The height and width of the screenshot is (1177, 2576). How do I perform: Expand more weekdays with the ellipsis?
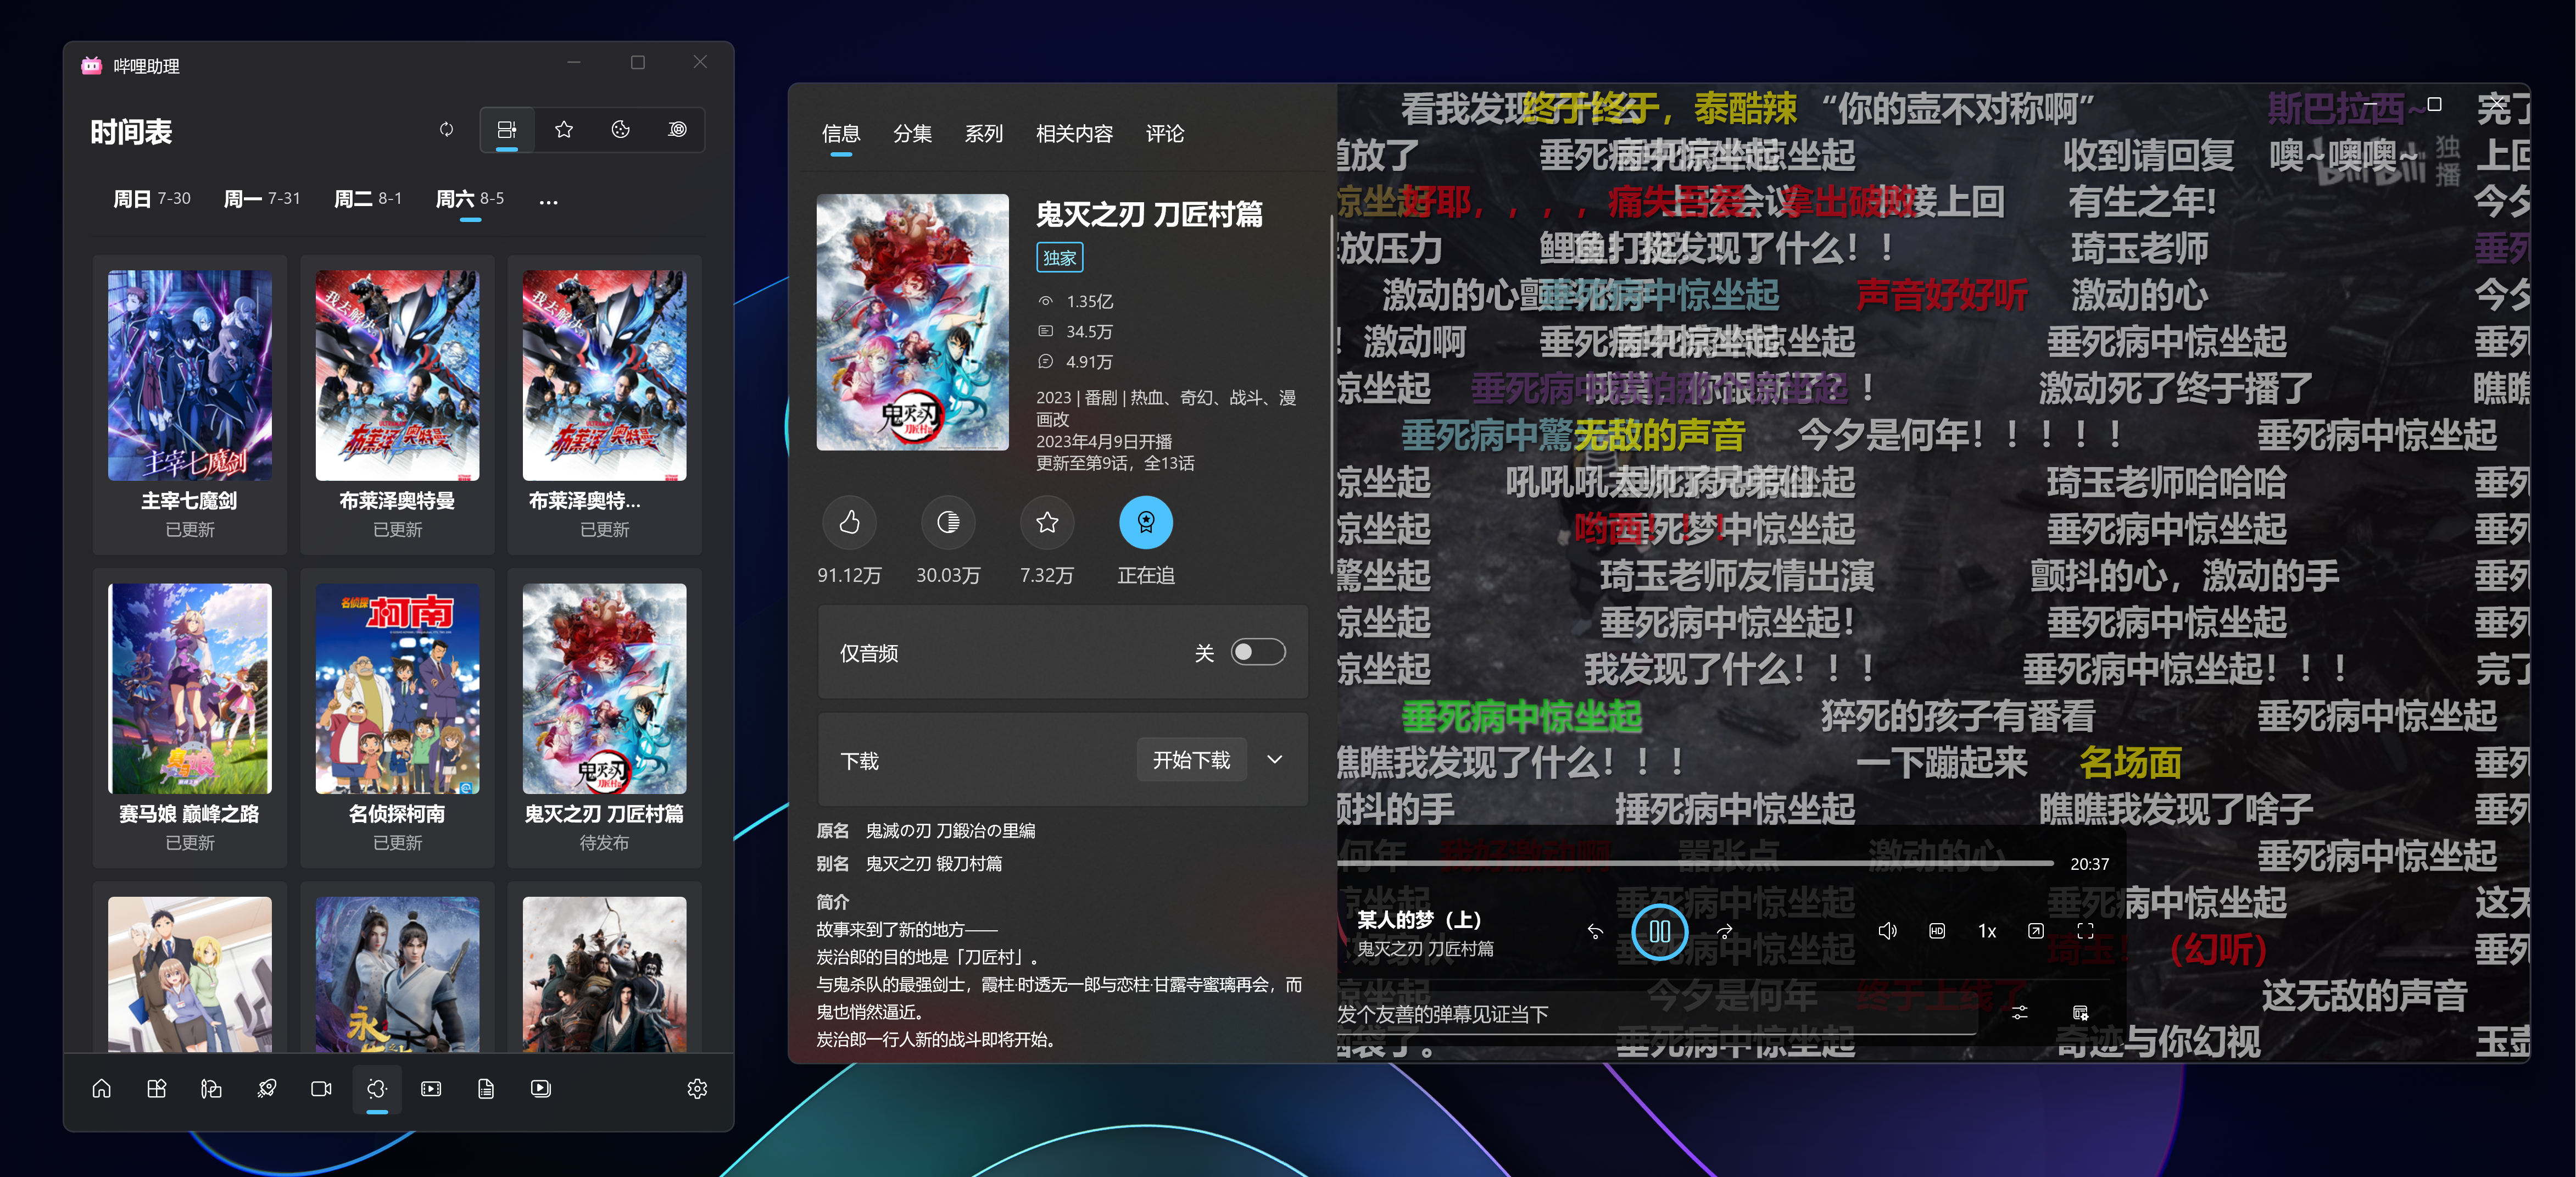(548, 200)
